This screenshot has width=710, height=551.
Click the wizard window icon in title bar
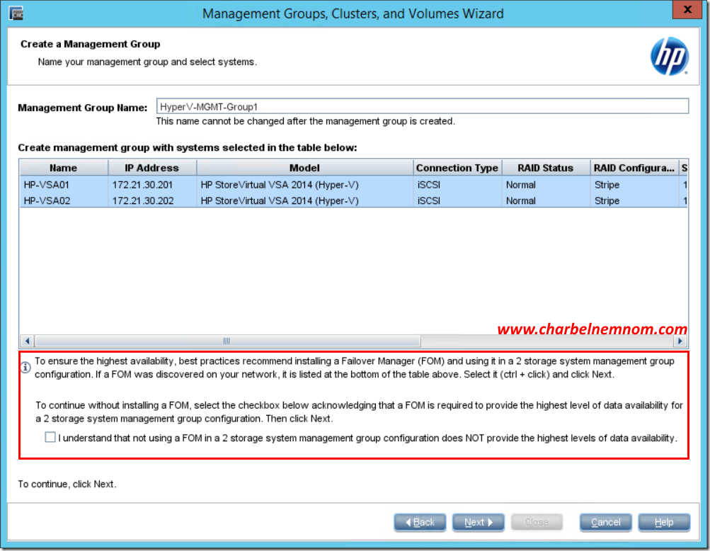(16, 13)
